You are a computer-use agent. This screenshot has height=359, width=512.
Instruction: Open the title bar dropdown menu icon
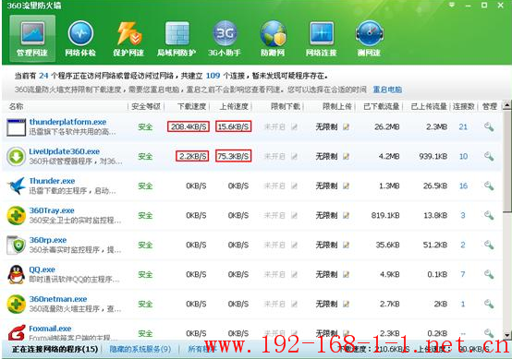point(452,5)
